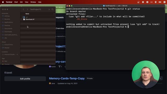Click the Download.rtf file icon
This screenshot has height=94, width=167.
click(24, 19)
